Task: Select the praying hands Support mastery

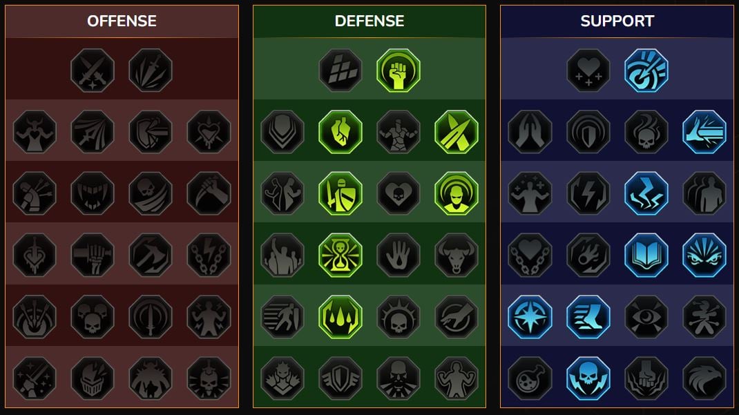Action: pyautogui.click(x=530, y=131)
